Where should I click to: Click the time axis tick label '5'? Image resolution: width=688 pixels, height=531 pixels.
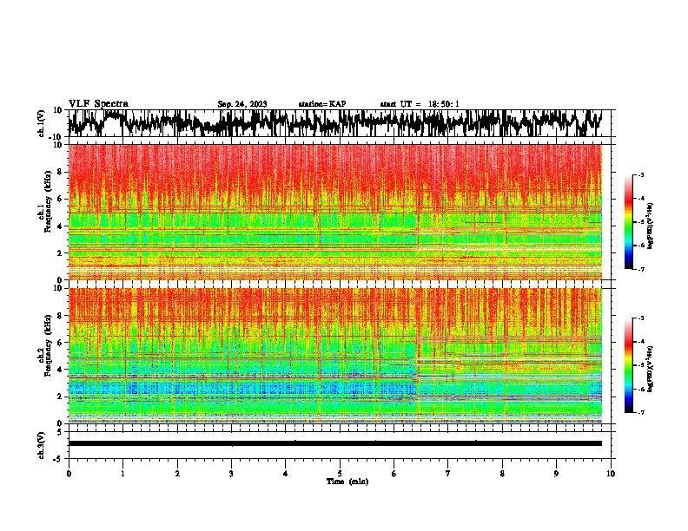[340, 474]
